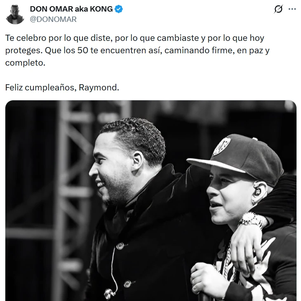Open Don Omar's profile avatar picture
Screen dimensions: 301x301
[x=15, y=14]
